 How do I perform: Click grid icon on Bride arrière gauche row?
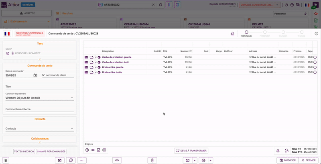click(x=86, y=67)
